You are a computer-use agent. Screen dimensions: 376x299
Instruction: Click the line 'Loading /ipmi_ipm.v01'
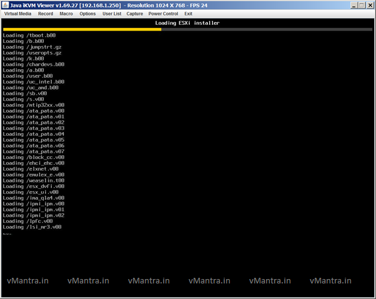pos(34,209)
